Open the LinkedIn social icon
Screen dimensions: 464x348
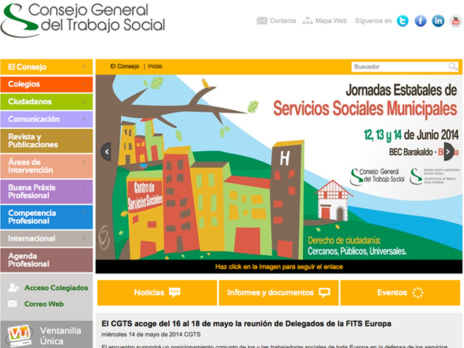click(438, 21)
